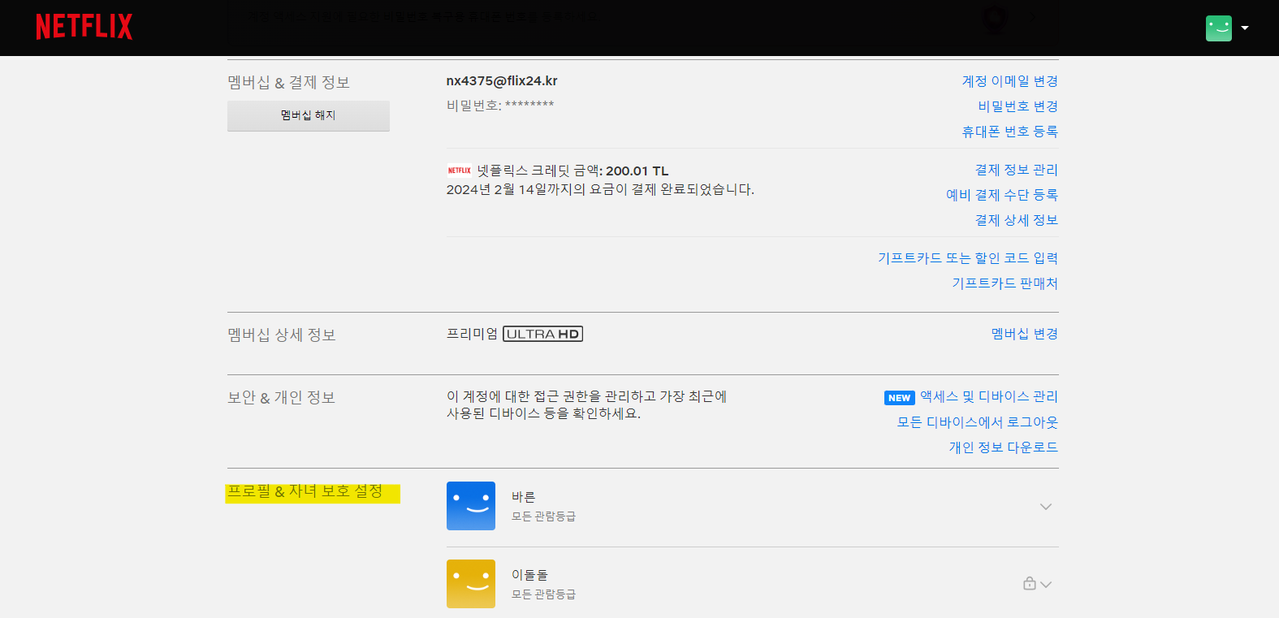1279x618 pixels.
Task: Click the 멤버십 & 결제 정보 heading
Action: 288,82
